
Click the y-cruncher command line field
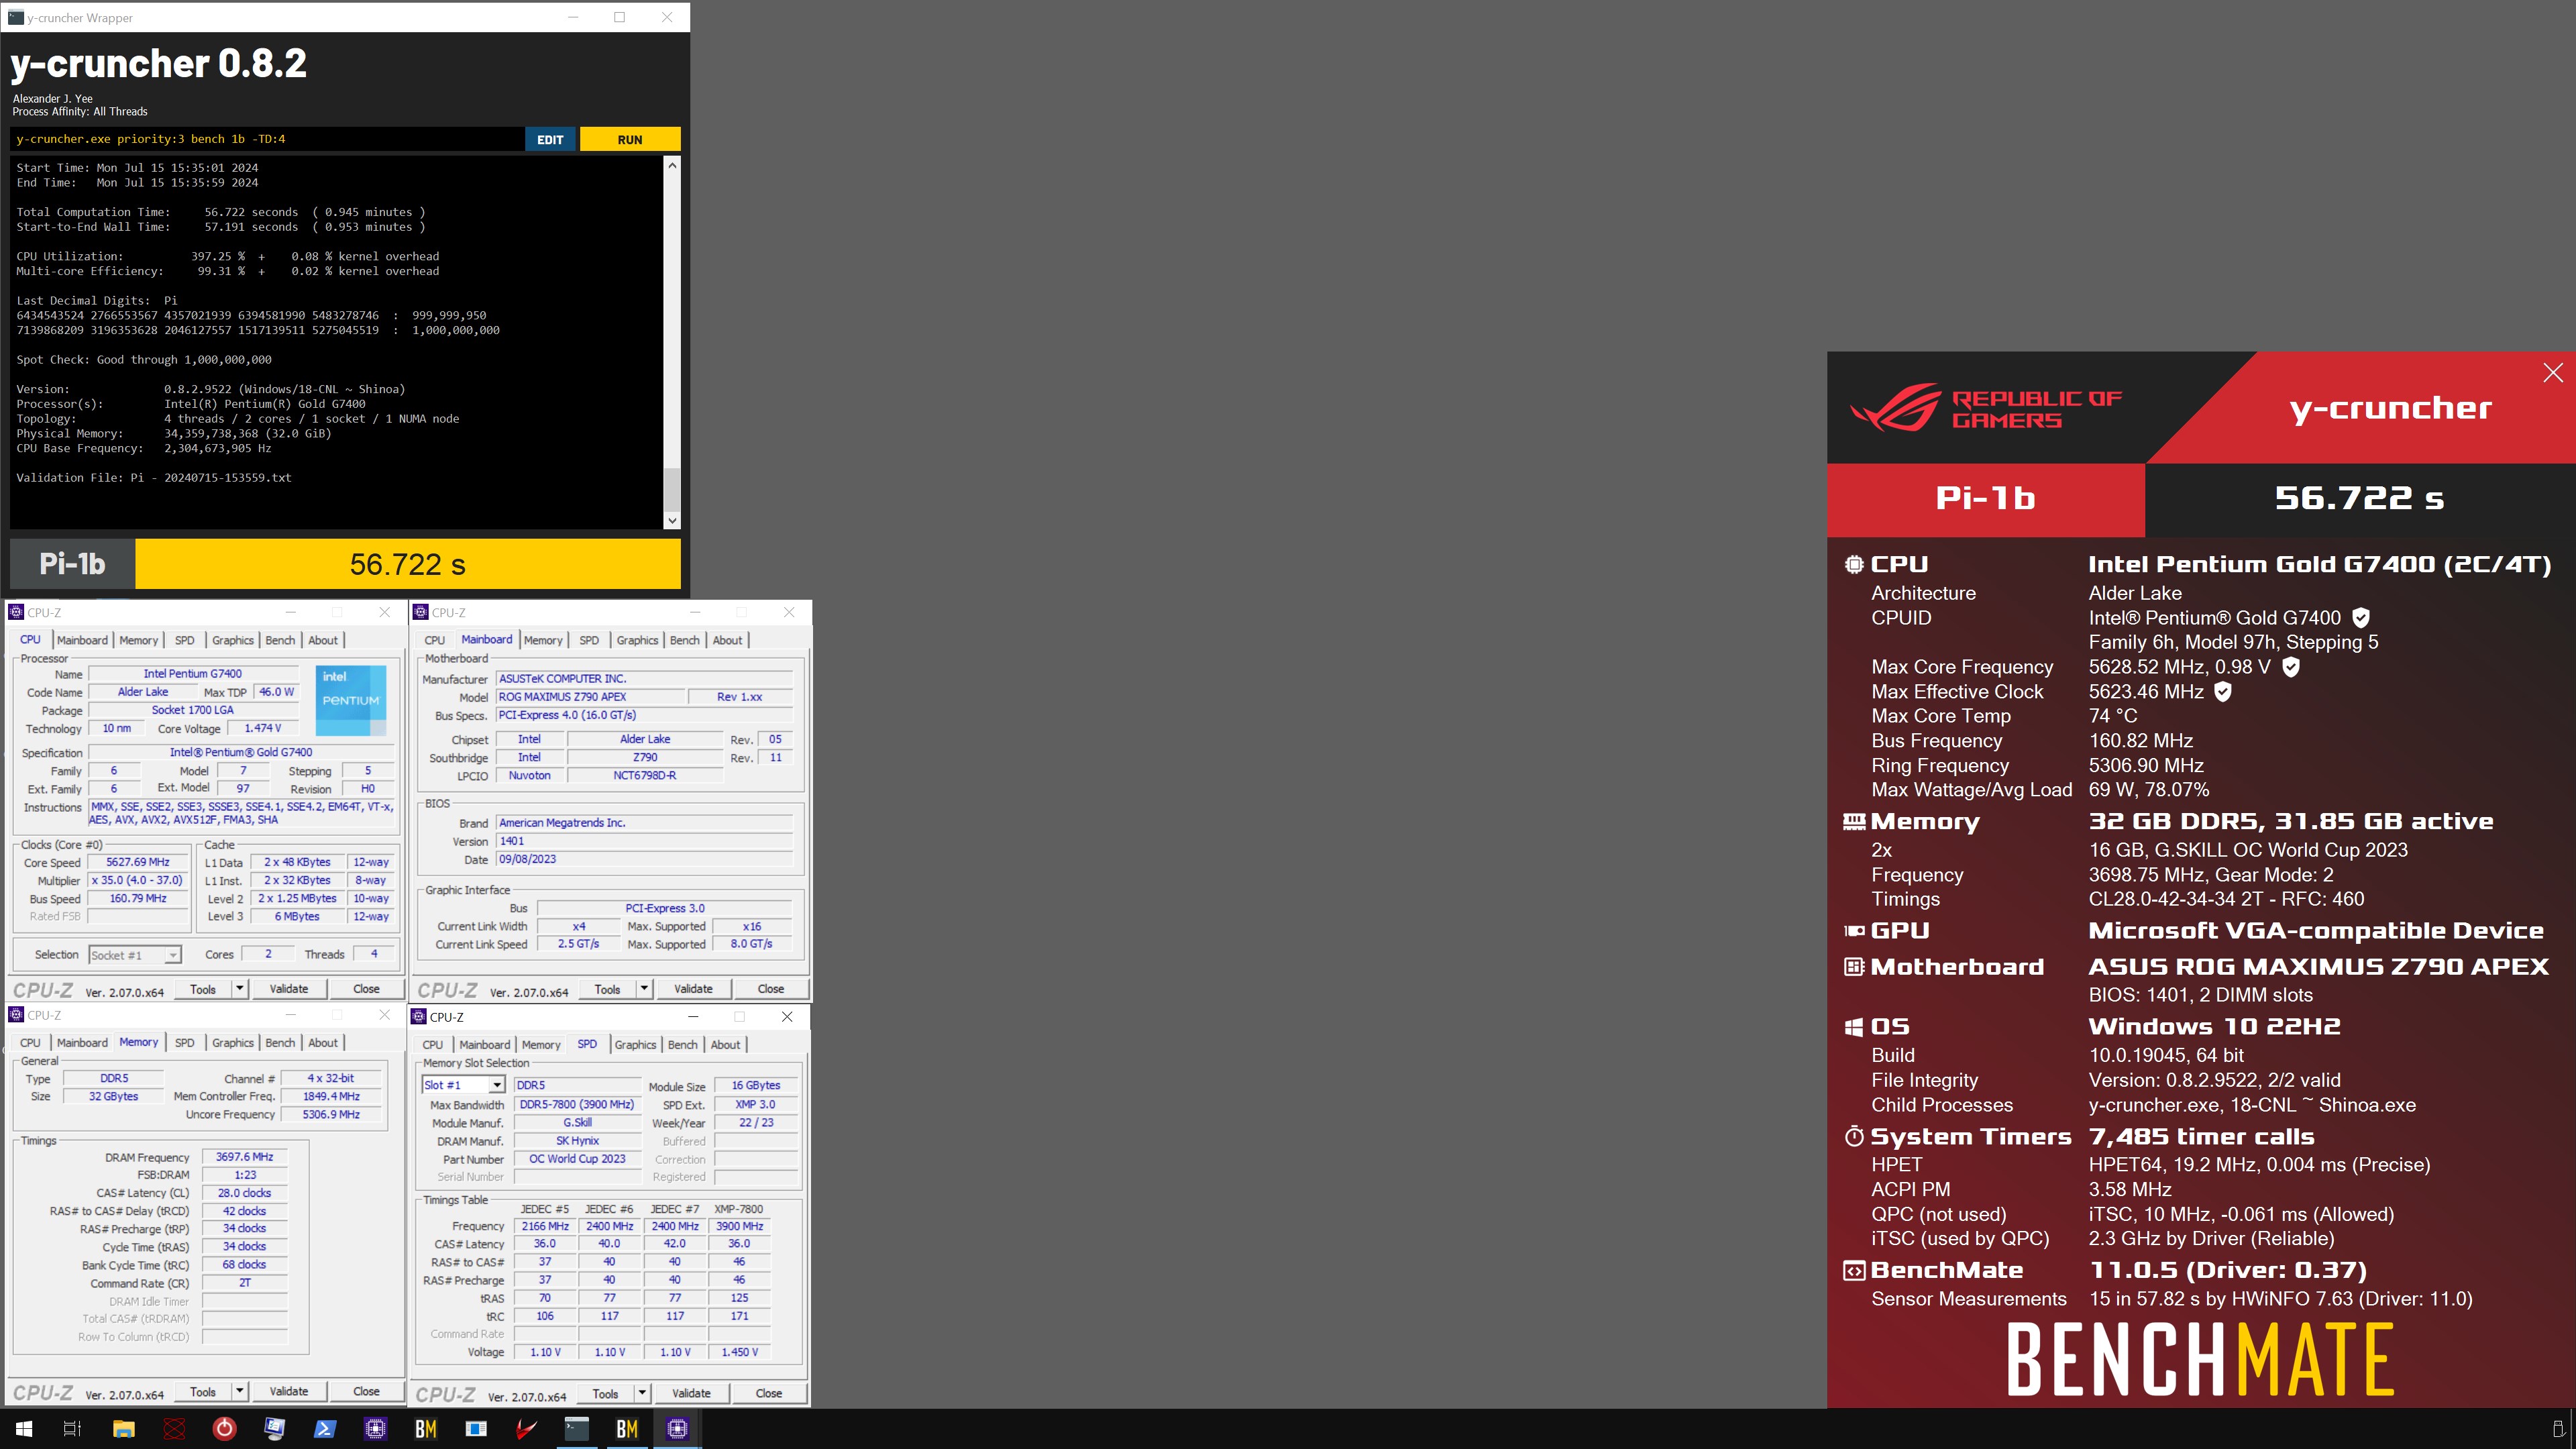pyautogui.click(x=267, y=139)
